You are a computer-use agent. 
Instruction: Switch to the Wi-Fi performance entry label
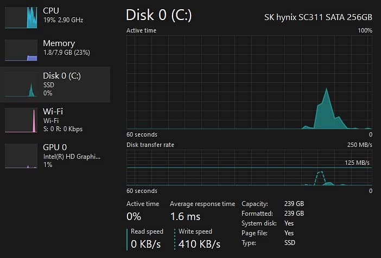tap(53, 112)
